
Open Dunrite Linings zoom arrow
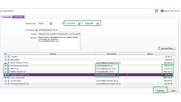point(9,81)
